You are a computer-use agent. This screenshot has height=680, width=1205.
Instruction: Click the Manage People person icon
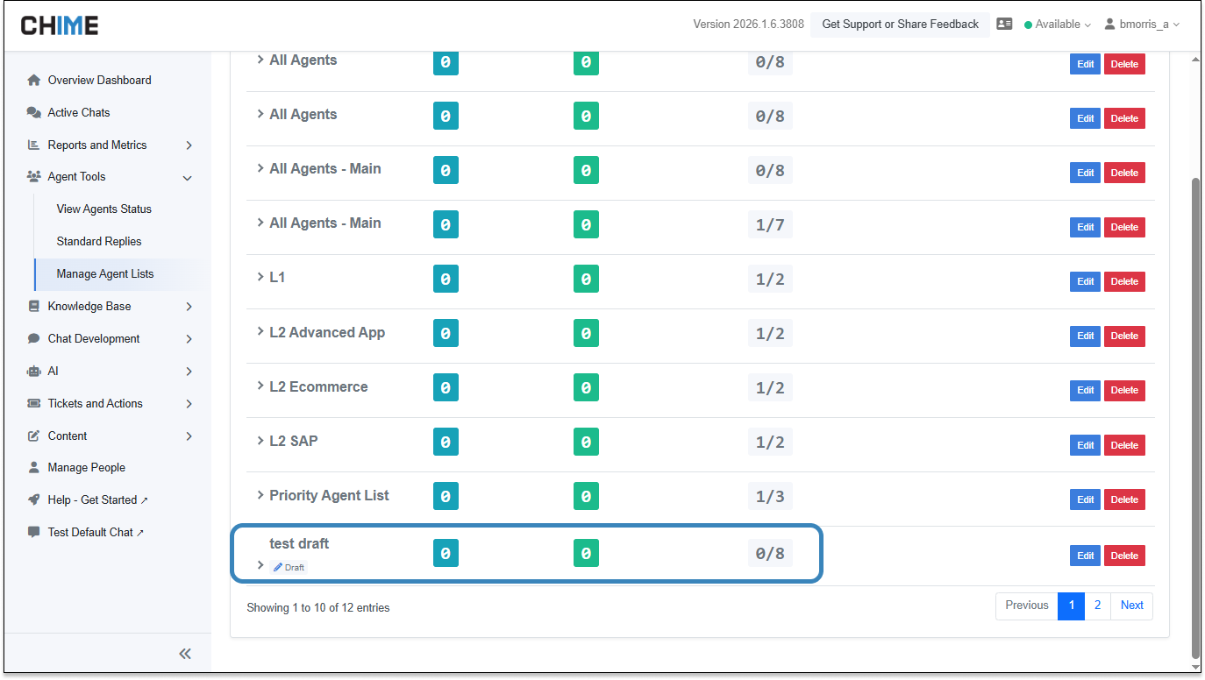coord(34,467)
